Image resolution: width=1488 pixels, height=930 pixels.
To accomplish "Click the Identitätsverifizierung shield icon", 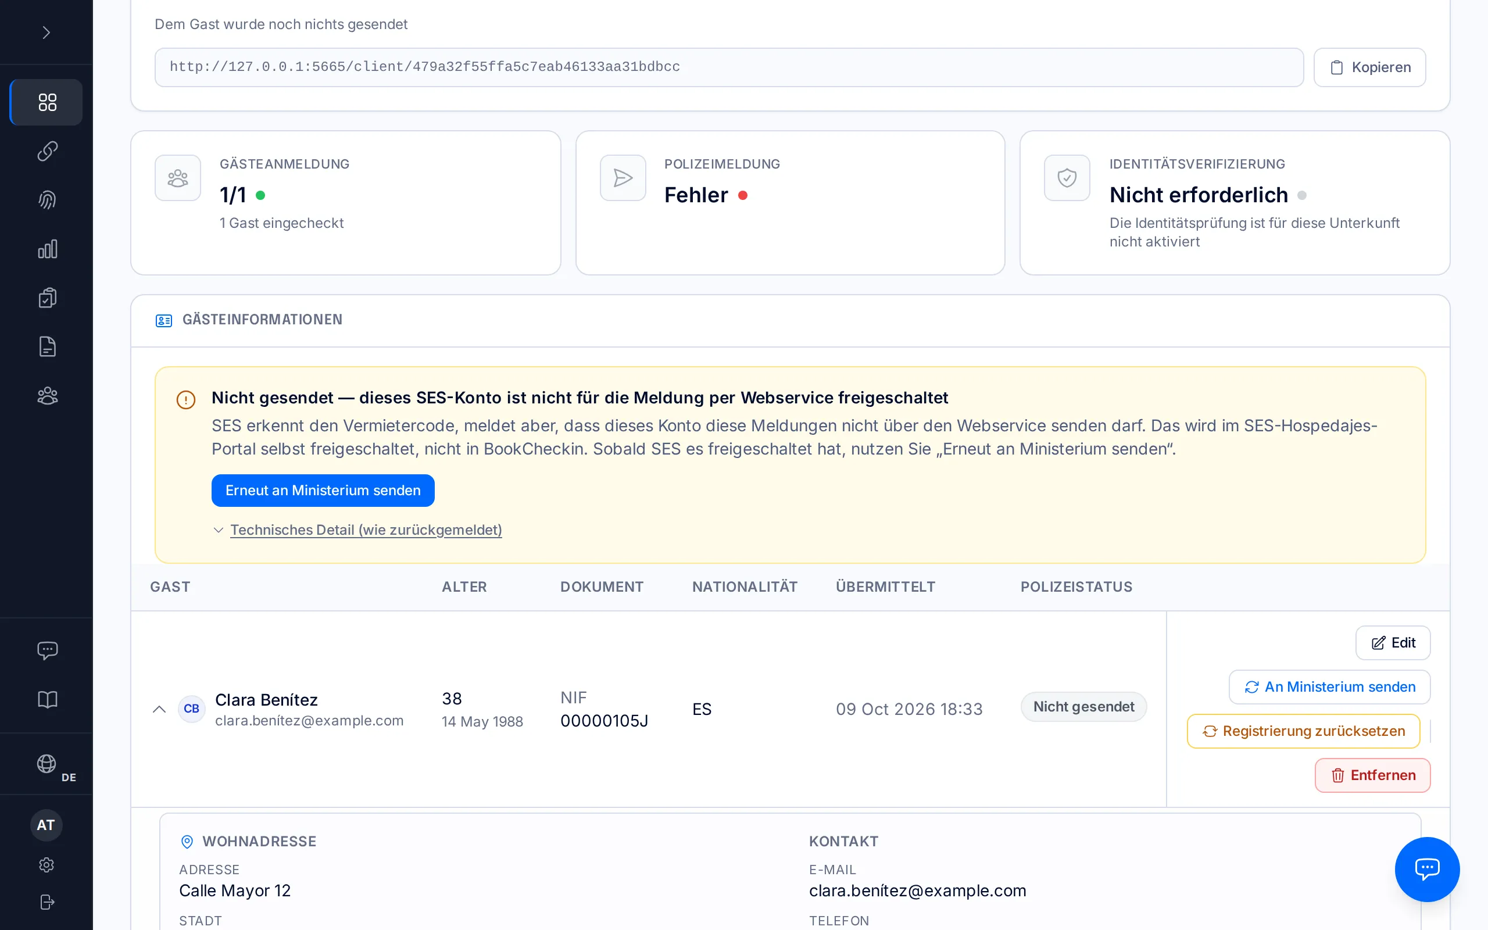I will (x=1067, y=178).
